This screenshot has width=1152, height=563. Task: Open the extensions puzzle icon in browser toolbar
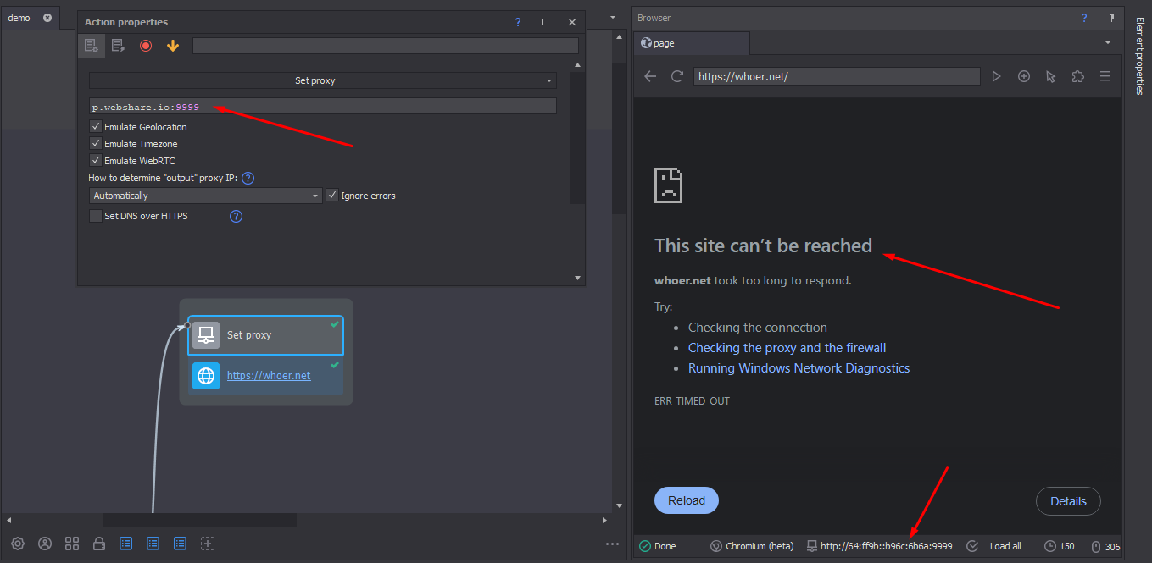tap(1078, 76)
